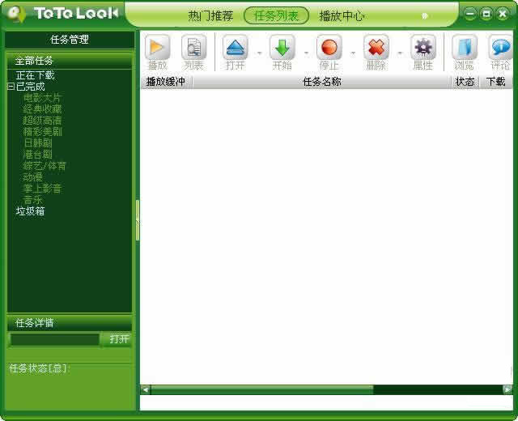Viewport: 518px width, 421px height.
Task: Collapse the left panel via splitter handle
Action: click(138, 220)
